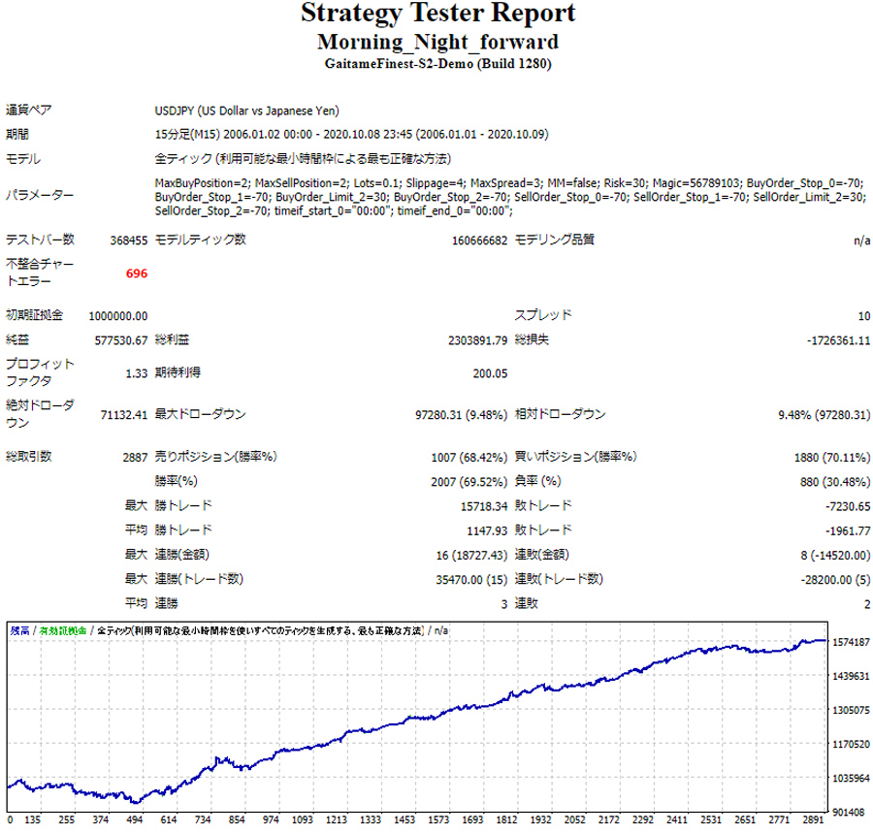Click gross loss value -1726361.11
The height and width of the screenshot is (834, 873).
tap(838, 340)
